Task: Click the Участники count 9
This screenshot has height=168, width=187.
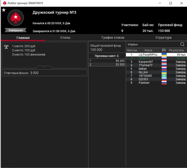Action: click(122, 31)
